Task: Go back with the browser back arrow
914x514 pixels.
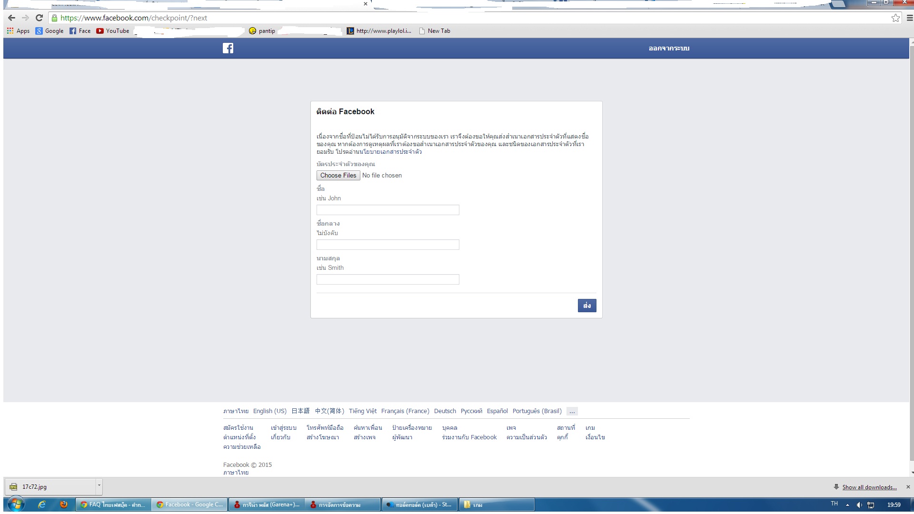Action: [12, 18]
